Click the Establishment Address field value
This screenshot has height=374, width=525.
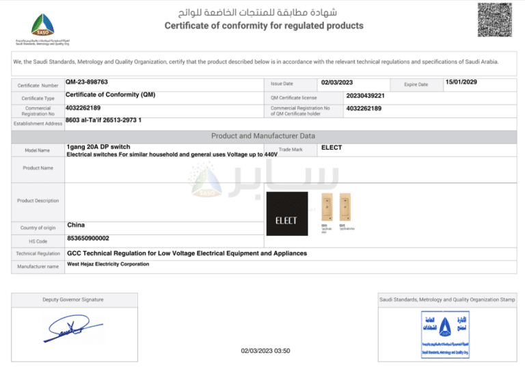pyautogui.click(x=103, y=120)
